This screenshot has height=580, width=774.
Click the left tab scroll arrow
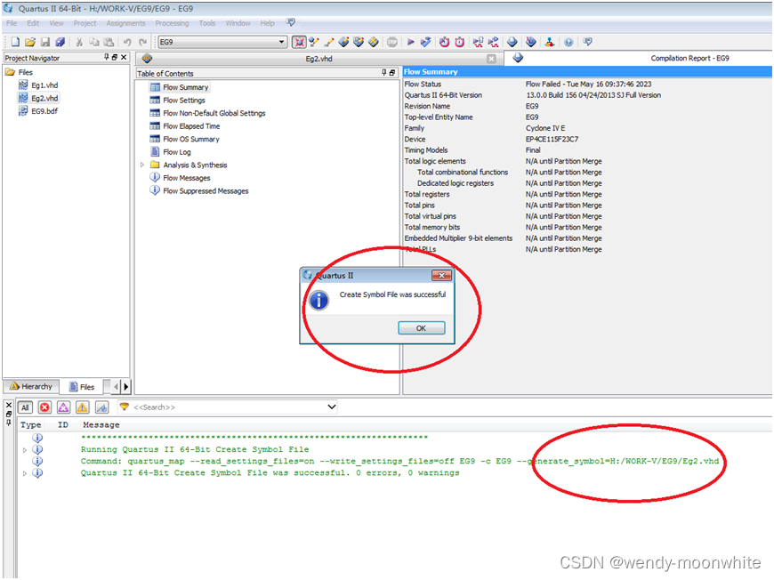click(116, 386)
